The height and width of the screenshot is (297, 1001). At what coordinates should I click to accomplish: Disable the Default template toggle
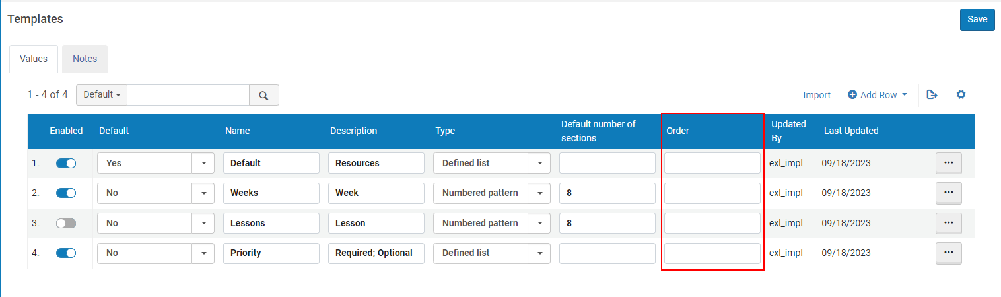point(66,164)
